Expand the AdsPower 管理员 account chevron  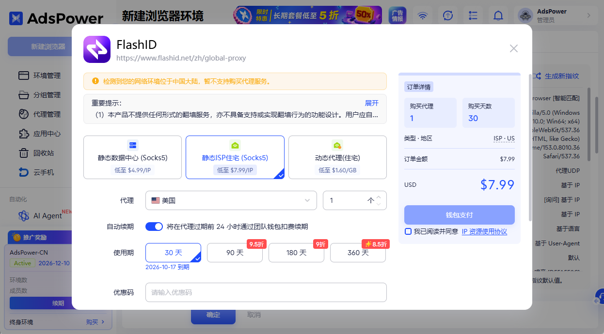click(x=589, y=15)
